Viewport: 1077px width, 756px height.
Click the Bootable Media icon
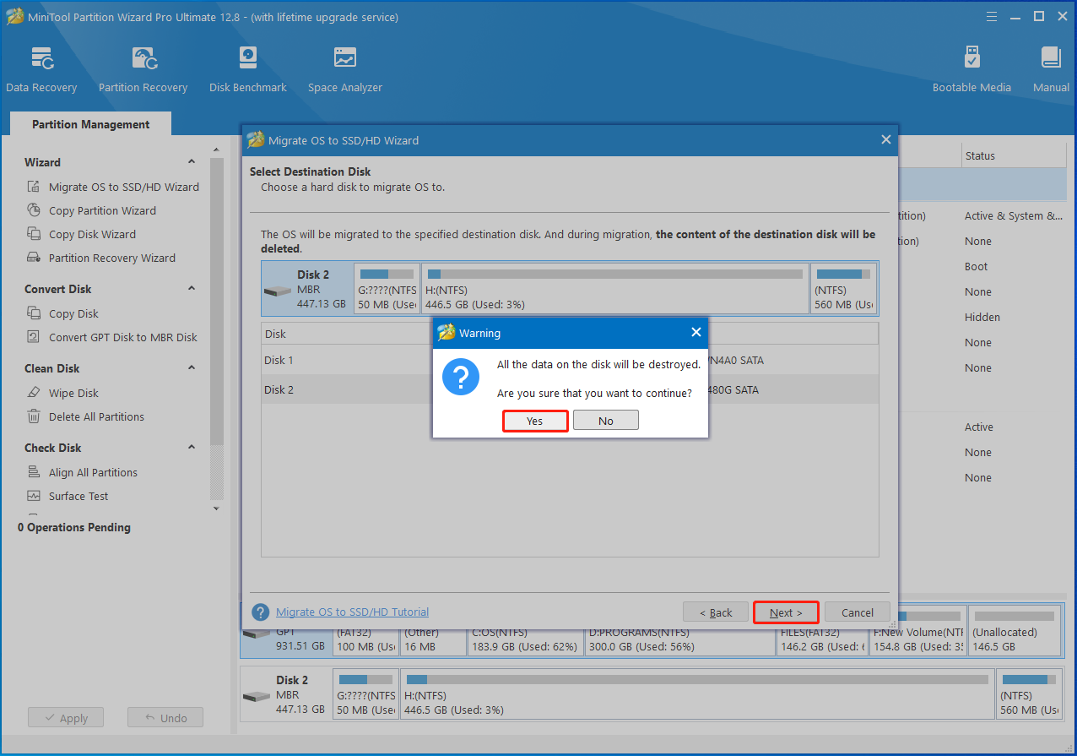click(x=971, y=69)
